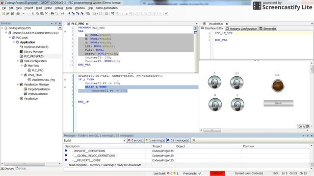
Task: Collapse the IF A THEN fold marker
Action: coord(65,79)
